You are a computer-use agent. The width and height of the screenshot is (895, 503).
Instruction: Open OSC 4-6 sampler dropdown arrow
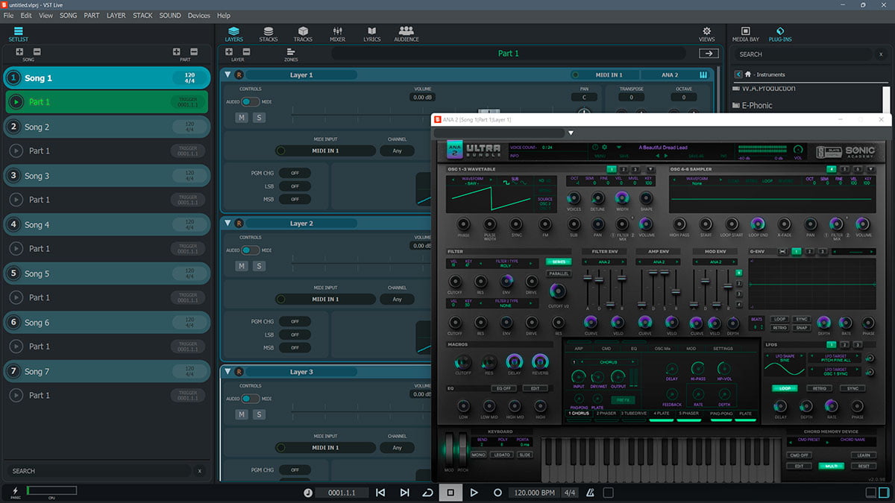870,170
